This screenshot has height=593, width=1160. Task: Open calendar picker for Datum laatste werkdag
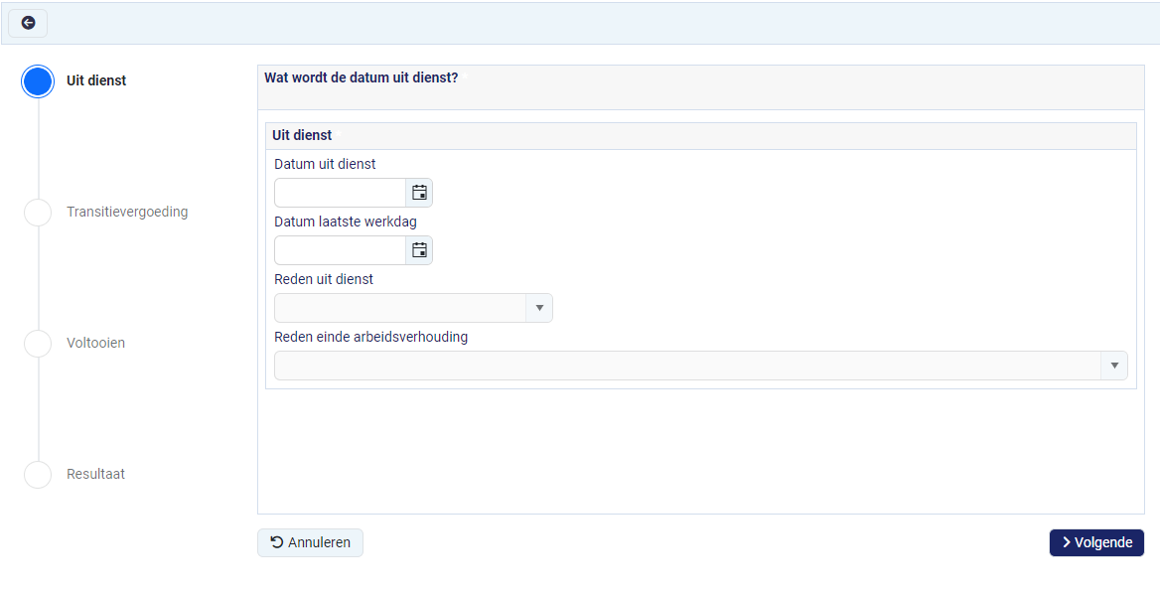click(419, 250)
